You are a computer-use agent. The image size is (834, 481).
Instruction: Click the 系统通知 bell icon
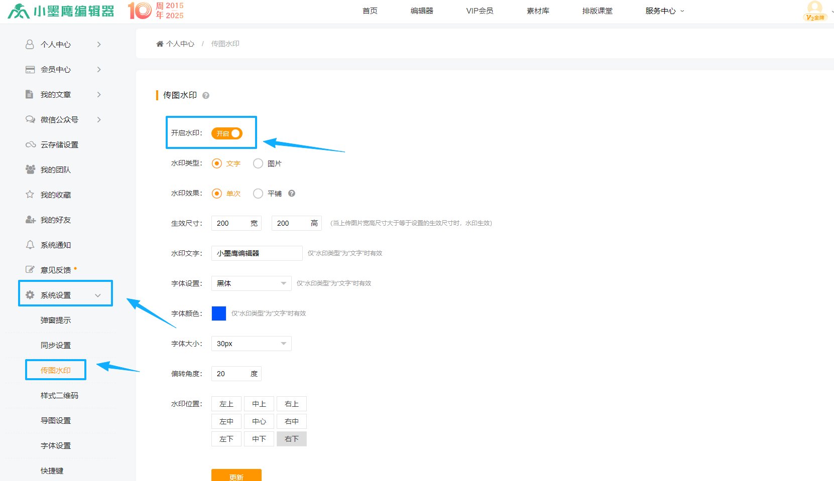(30, 245)
